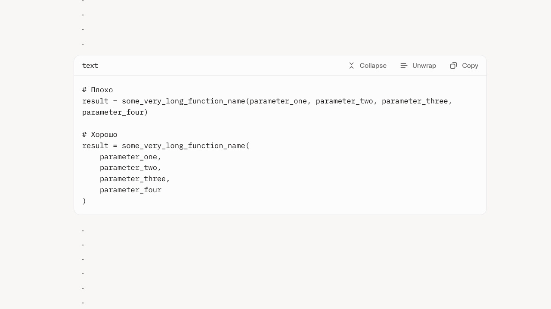Click the Unwrap lines icon

pos(404,66)
